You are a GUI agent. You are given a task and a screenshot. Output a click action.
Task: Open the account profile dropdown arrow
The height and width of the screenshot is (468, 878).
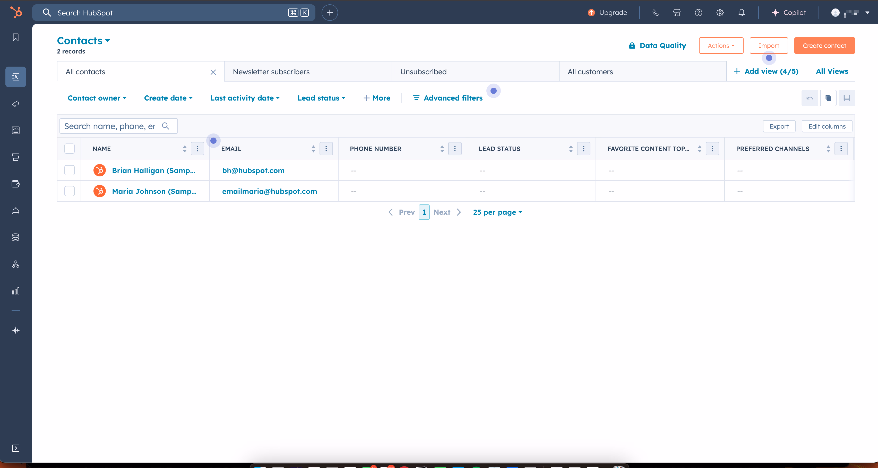coord(867,13)
